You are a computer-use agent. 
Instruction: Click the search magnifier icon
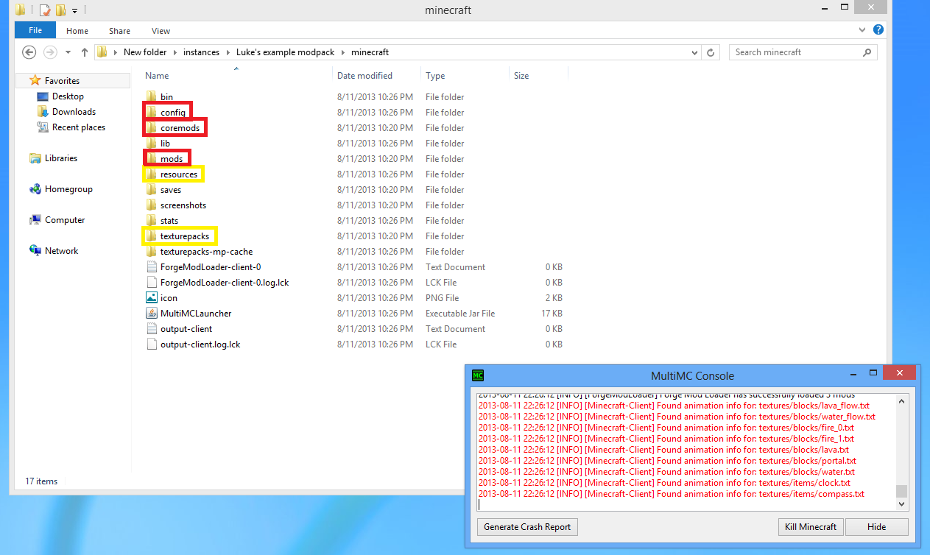867,52
